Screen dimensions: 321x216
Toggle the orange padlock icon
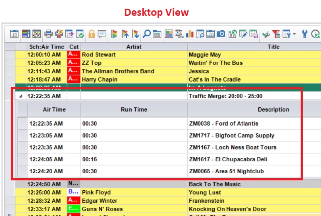click(91, 34)
